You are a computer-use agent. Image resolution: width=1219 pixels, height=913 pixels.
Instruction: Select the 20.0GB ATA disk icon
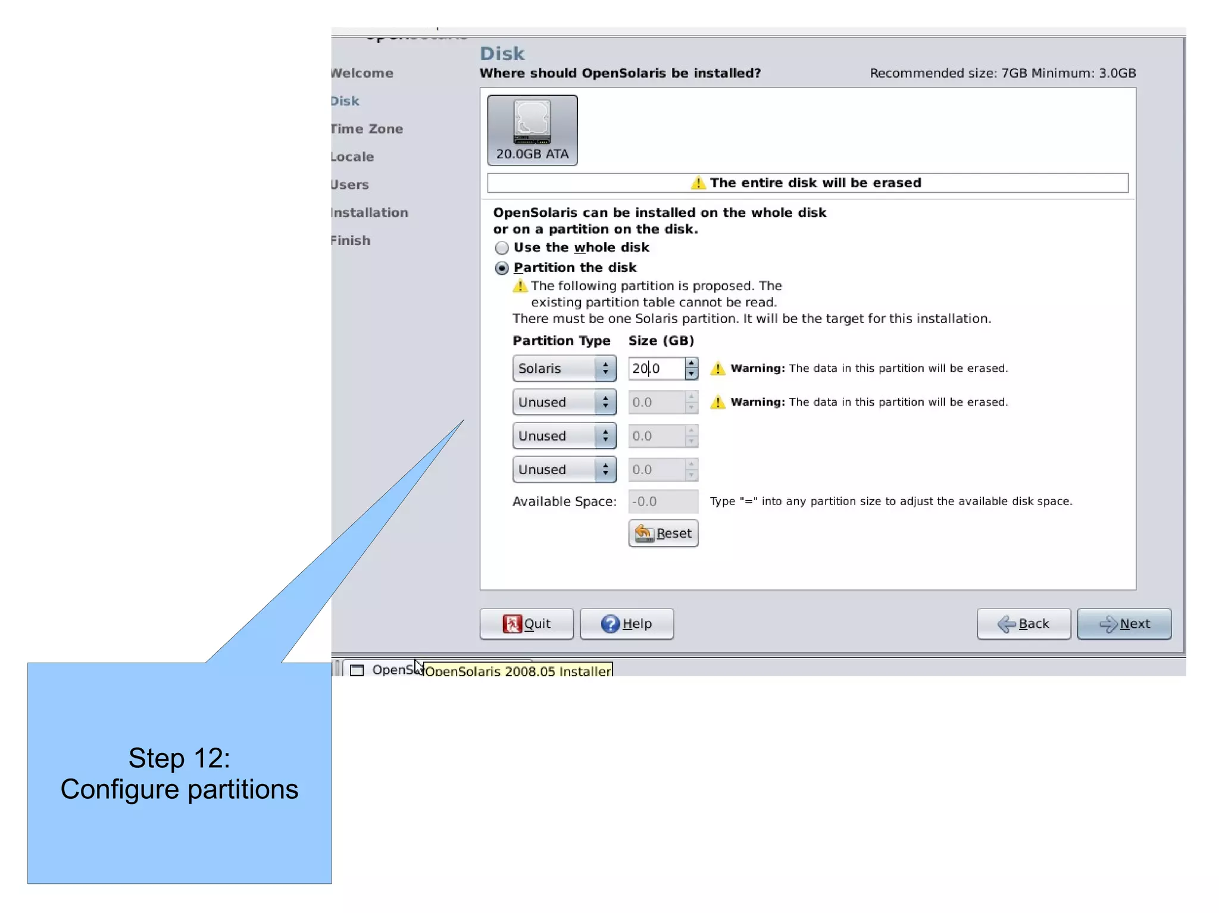pyautogui.click(x=532, y=130)
